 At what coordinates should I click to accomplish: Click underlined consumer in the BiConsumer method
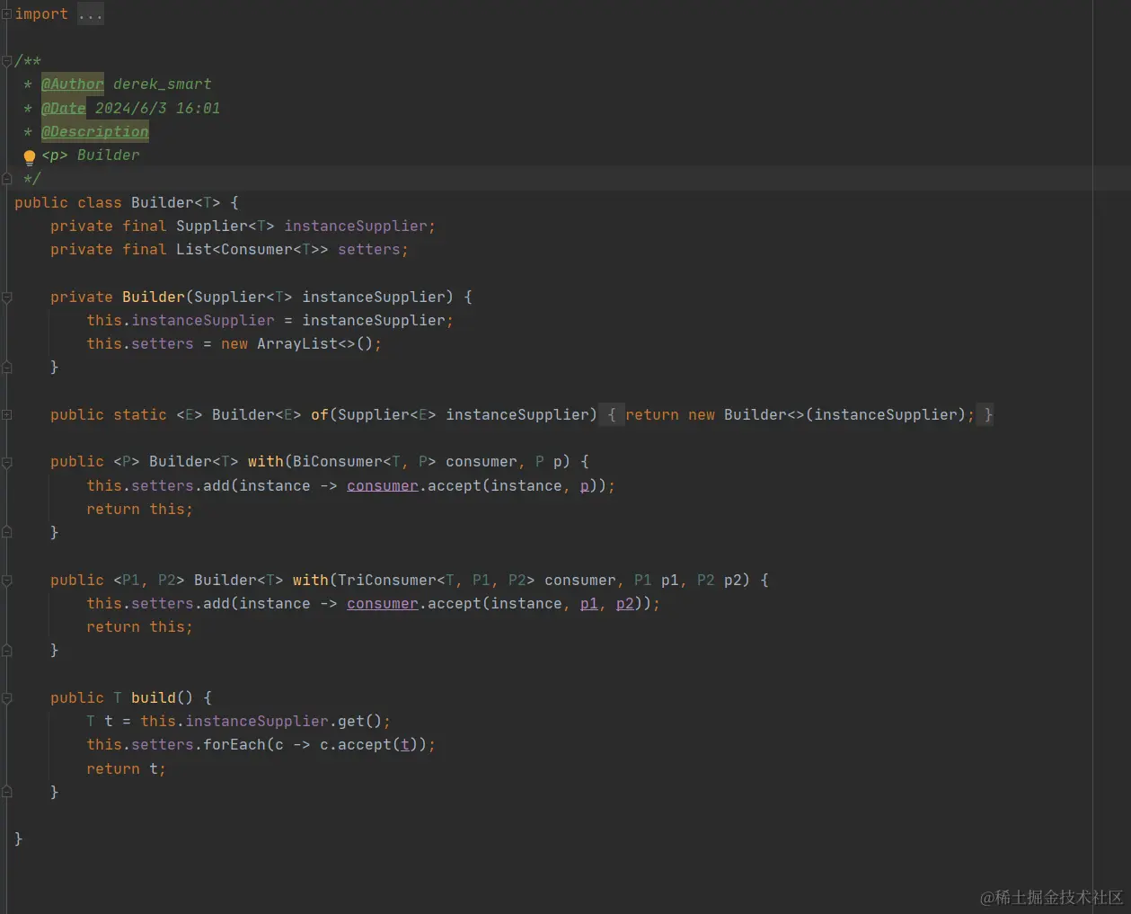pyautogui.click(x=383, y=485)
